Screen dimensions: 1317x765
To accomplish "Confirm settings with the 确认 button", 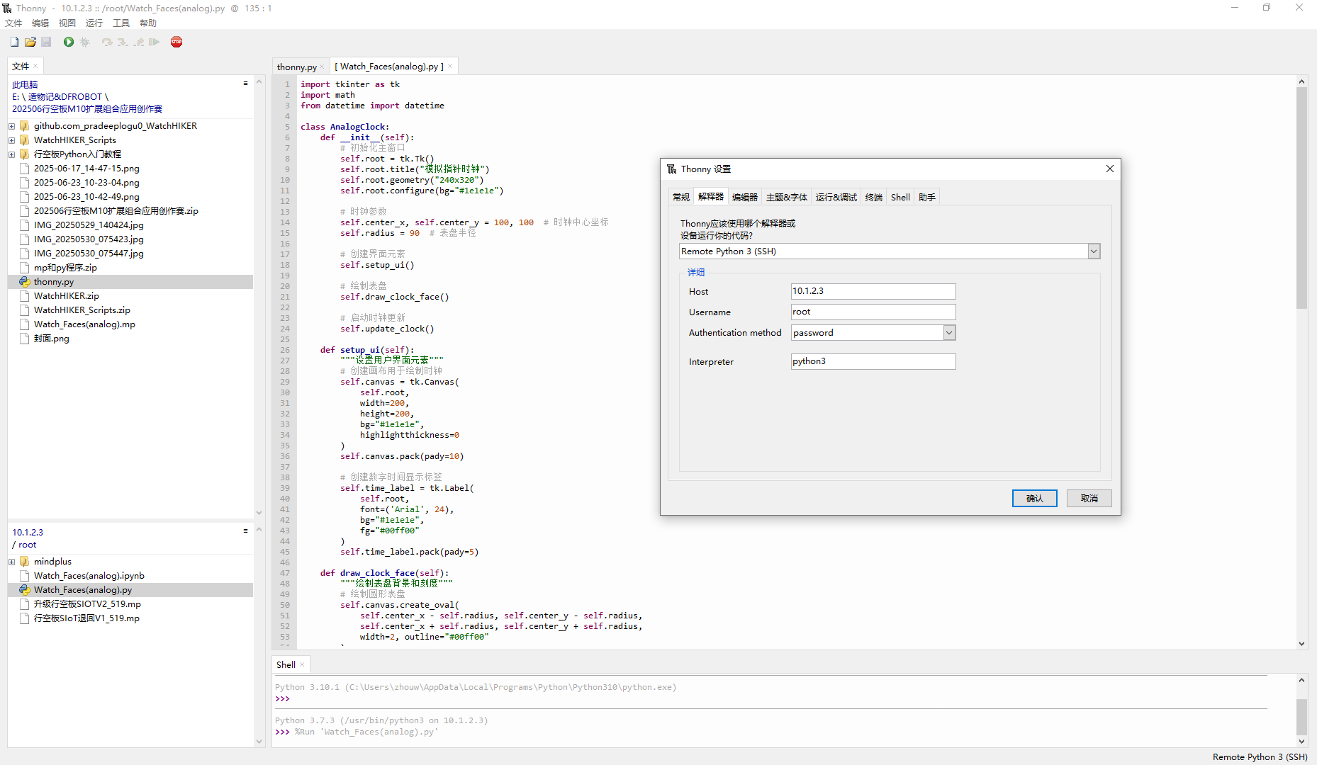I will point(1034,499).
